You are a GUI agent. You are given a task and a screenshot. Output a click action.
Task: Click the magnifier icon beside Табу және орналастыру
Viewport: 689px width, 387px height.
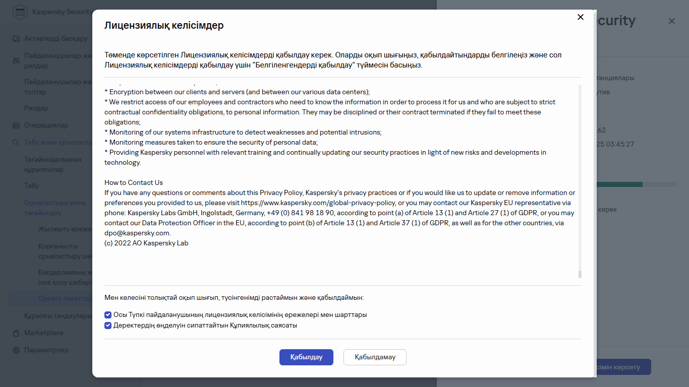16,143
